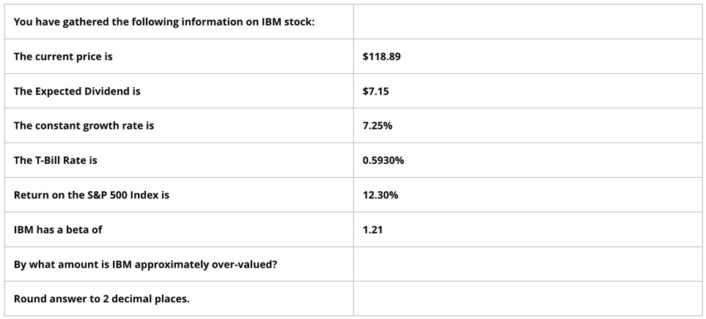
Task: Click the empty cell right of header row
Action: pyautogui.click(x=528, y=21)
